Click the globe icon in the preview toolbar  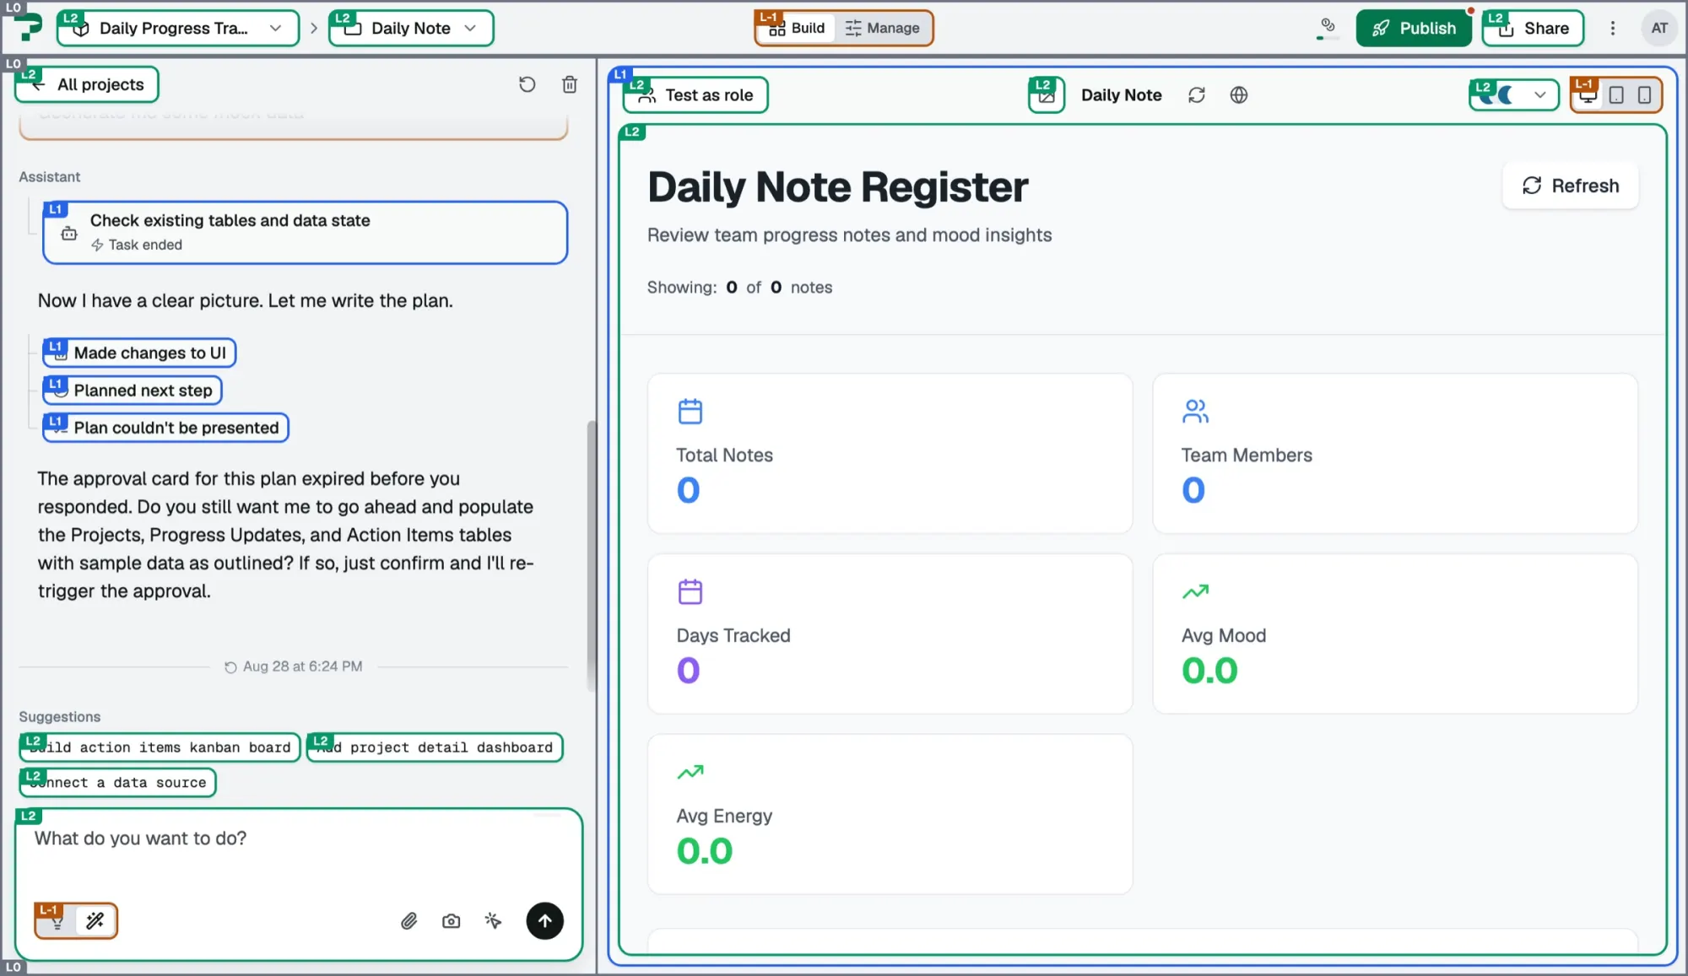pyautogui.click(x=1238, y=95)
